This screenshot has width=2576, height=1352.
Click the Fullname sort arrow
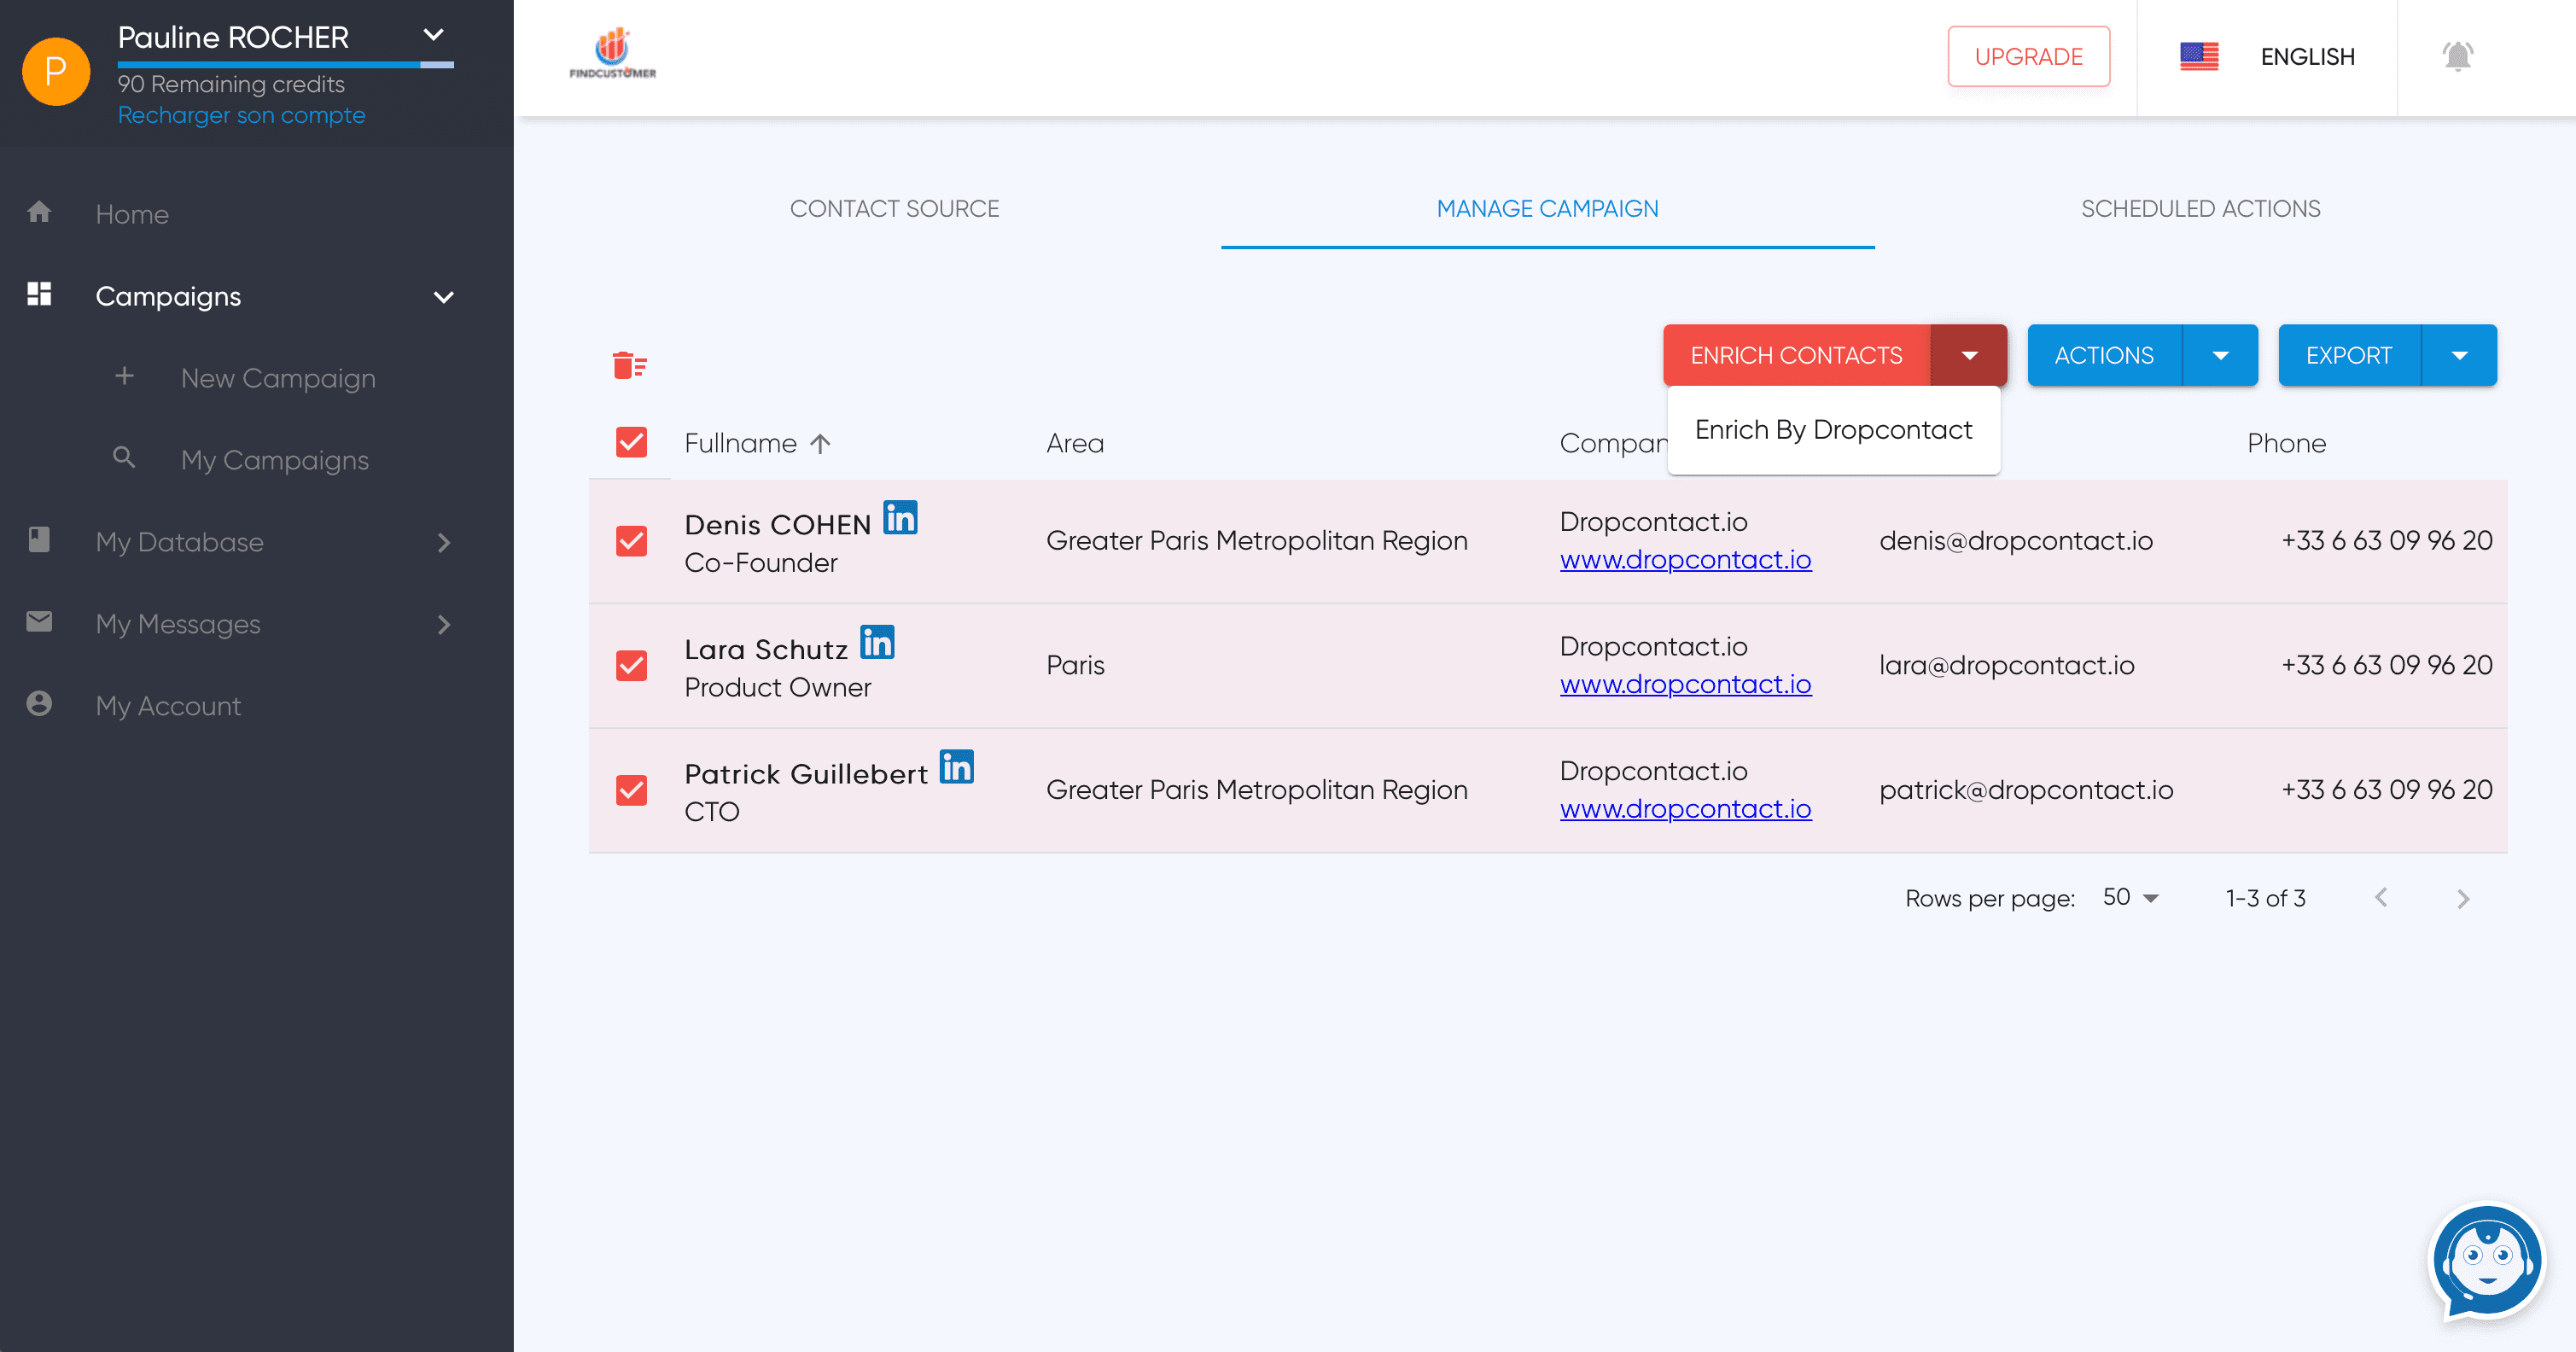pos(820,444)
